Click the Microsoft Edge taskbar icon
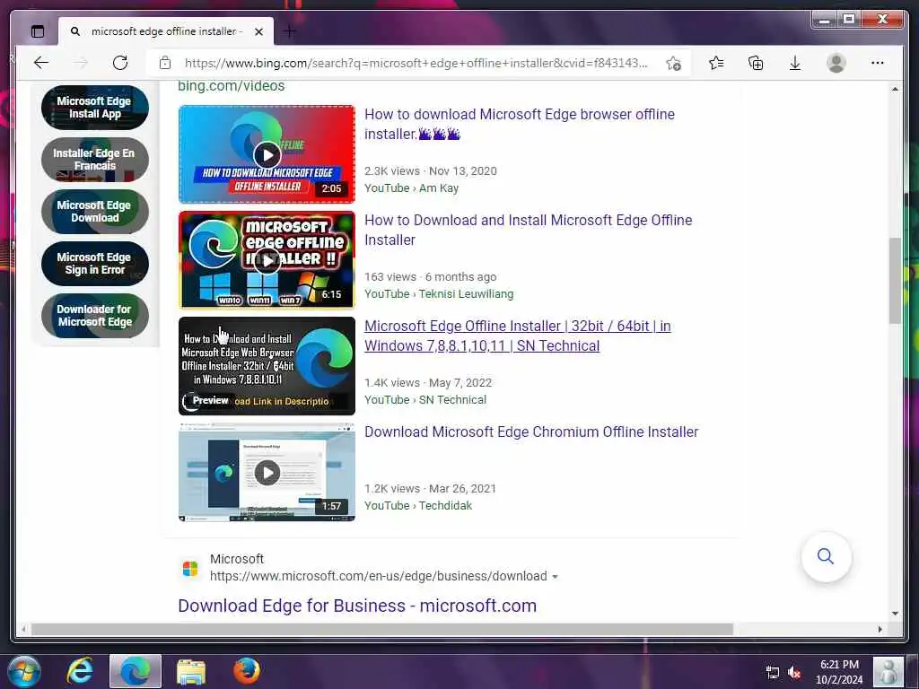The image size is (919, 689). 136,671
